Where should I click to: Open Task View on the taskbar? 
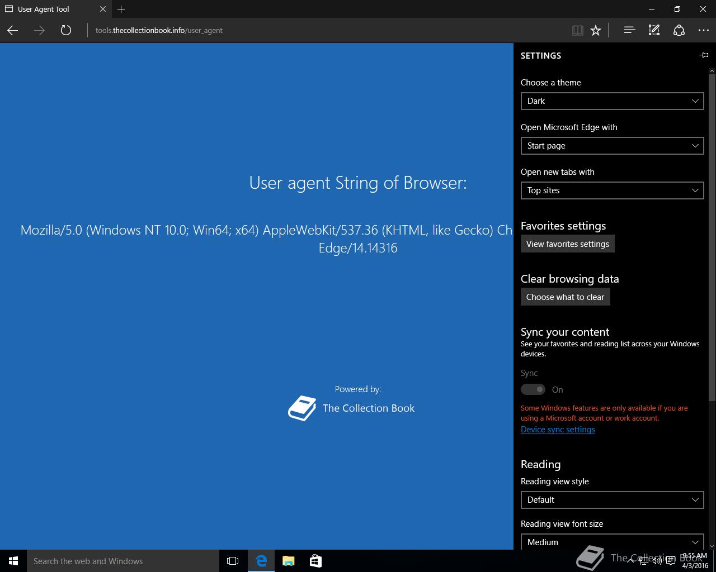(x=233, y=561)
